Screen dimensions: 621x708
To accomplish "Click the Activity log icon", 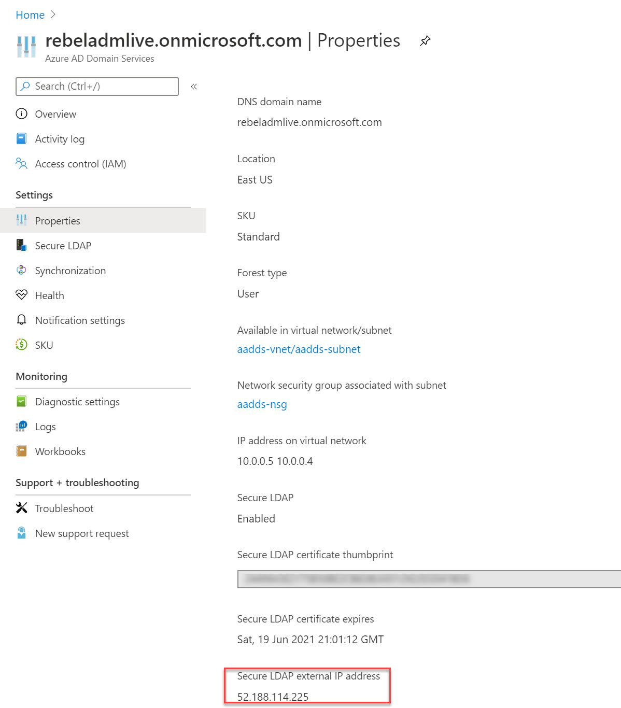I will [x=21, y=138].
